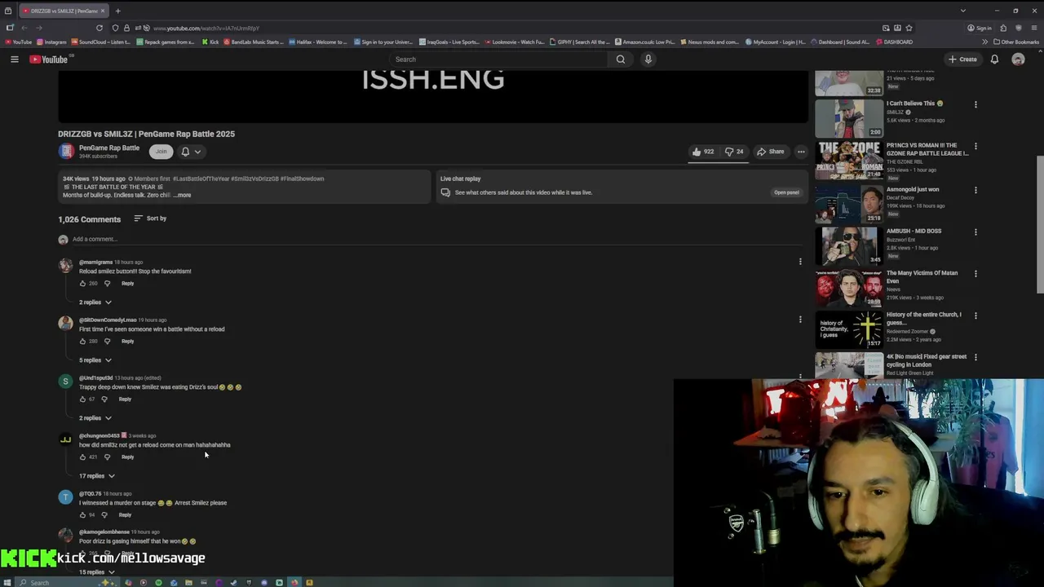Image resolution: width=1044 pixels, height=587 pixels.
Task: Focus the YouTube search field
Action: point(498,59)
